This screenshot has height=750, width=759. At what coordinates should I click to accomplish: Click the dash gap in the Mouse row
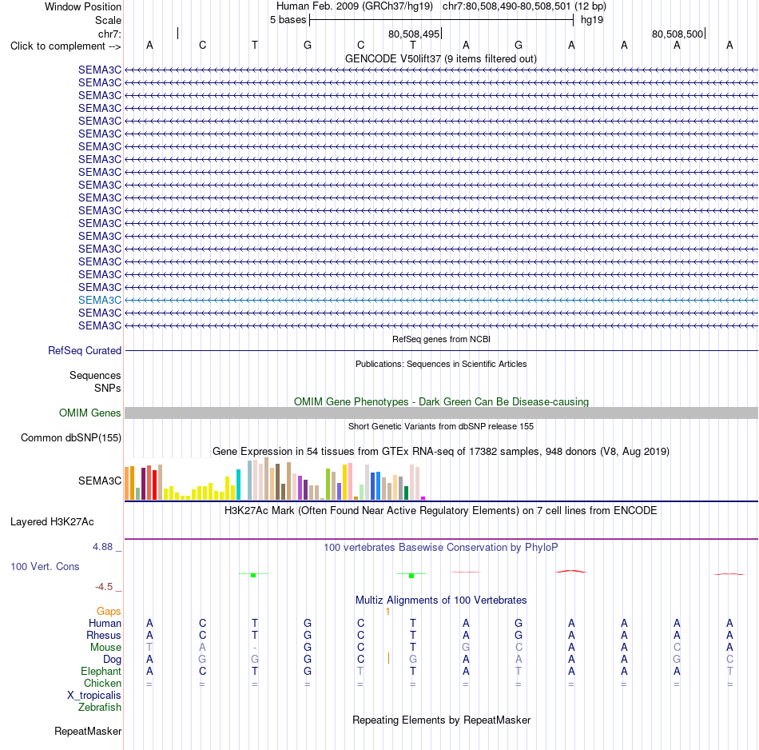click(x=255, y=648)
